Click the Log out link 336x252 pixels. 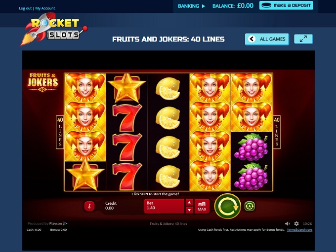(x=25, y=8)
